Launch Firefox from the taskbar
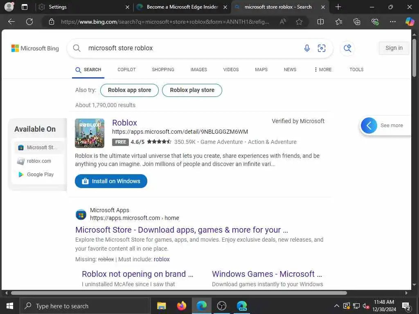Viewport: 419px width, 314px height. coord(181,306)
